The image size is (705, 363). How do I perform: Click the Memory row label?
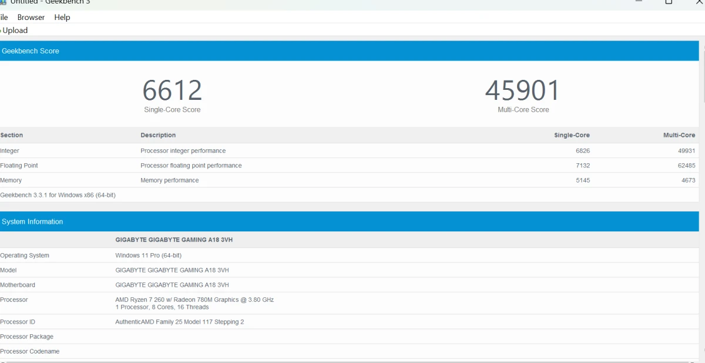click(x=11, y=180)
